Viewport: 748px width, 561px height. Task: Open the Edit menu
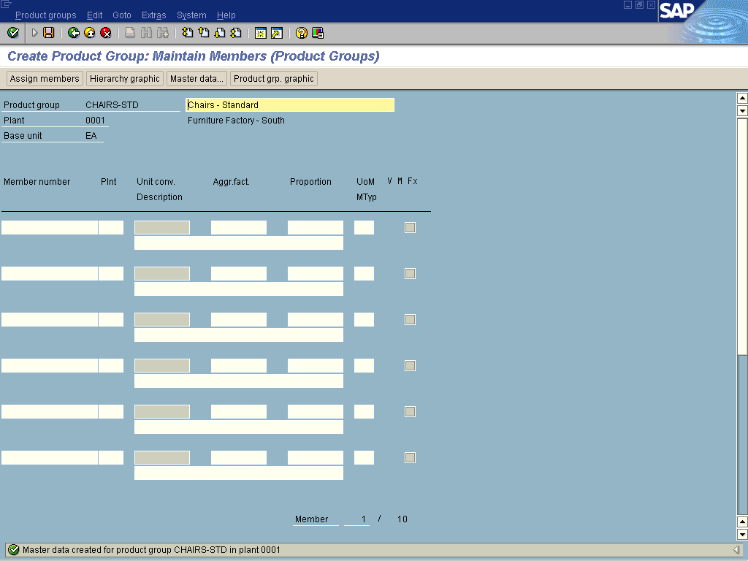(94, 15)
